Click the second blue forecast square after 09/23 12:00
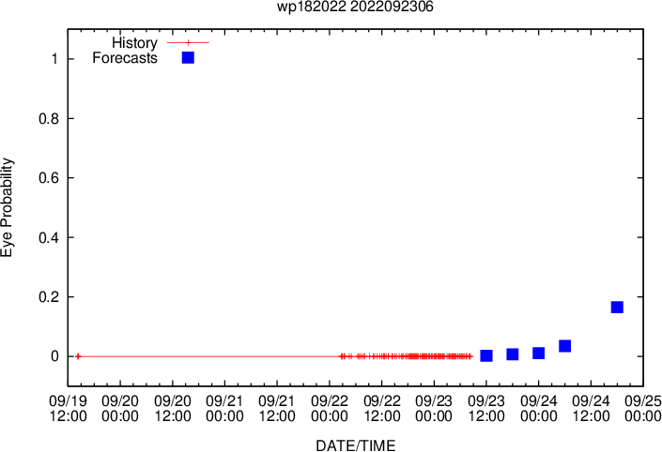662x452 pixels. coord(513,354)
